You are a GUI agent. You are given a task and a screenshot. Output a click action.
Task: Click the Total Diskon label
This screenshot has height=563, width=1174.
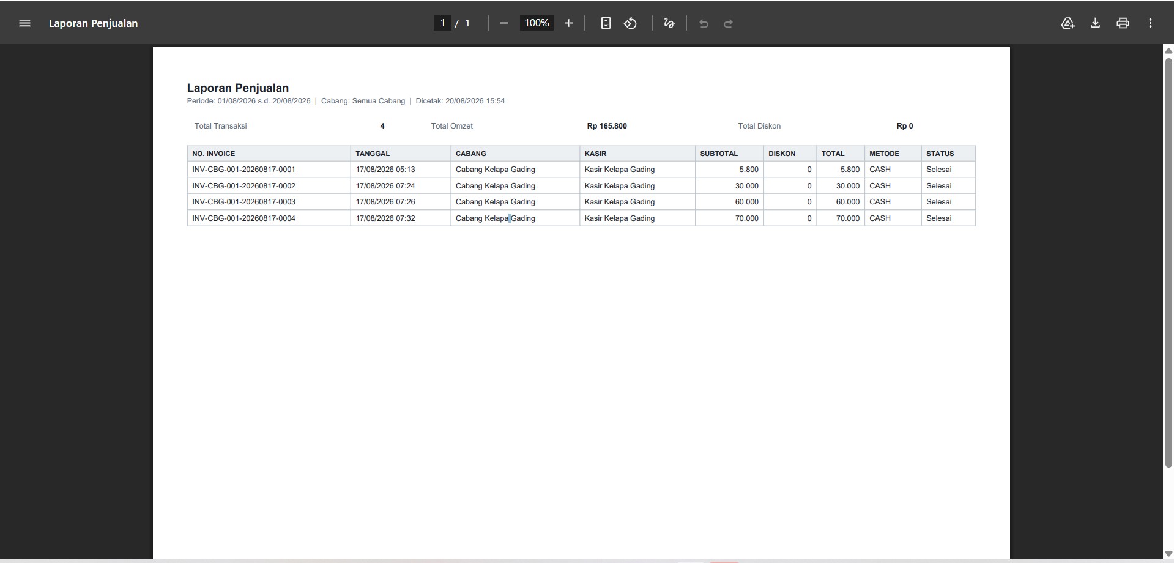tap(759, 126)
